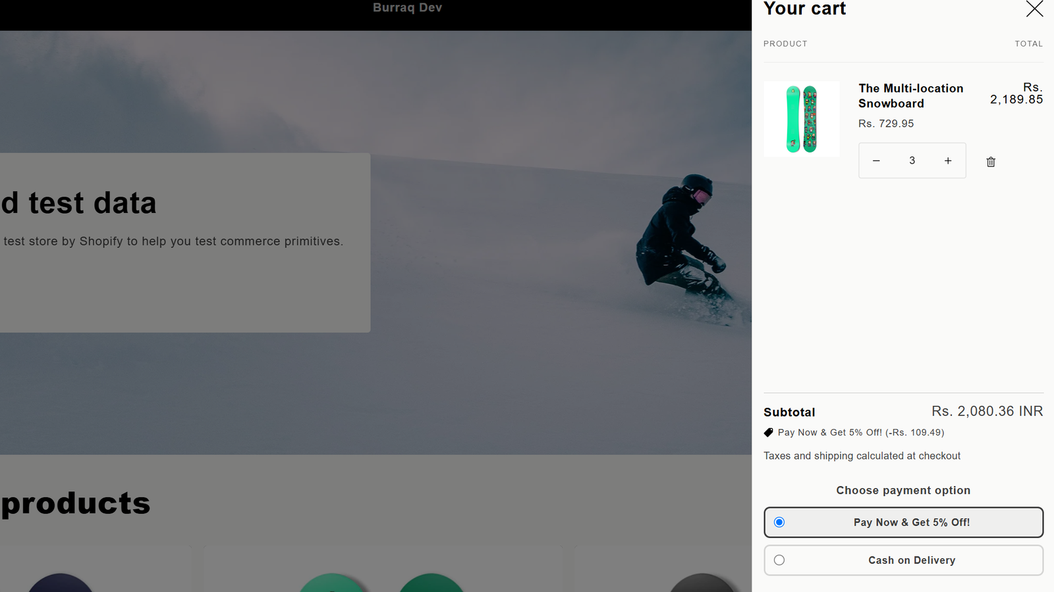Open The Multi-location Snowboard product link
Image resolution: width=1054 pixels, height=592 pixels.
coord(910,96)
